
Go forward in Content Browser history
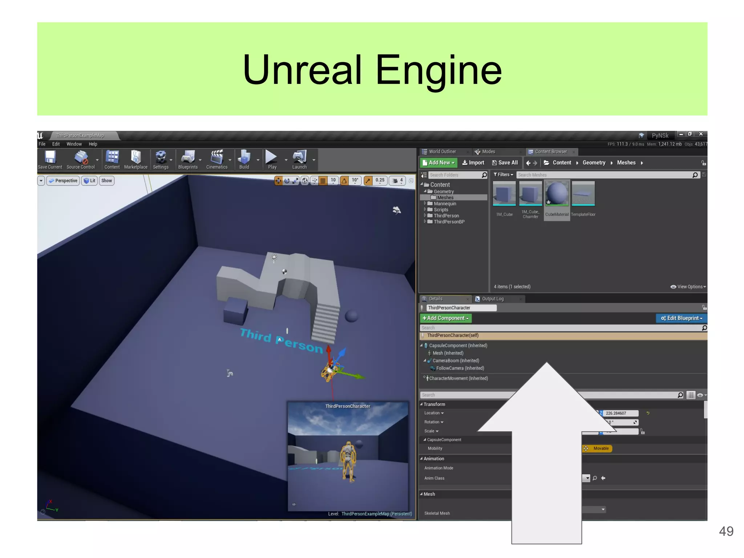(x=535, y=163)
